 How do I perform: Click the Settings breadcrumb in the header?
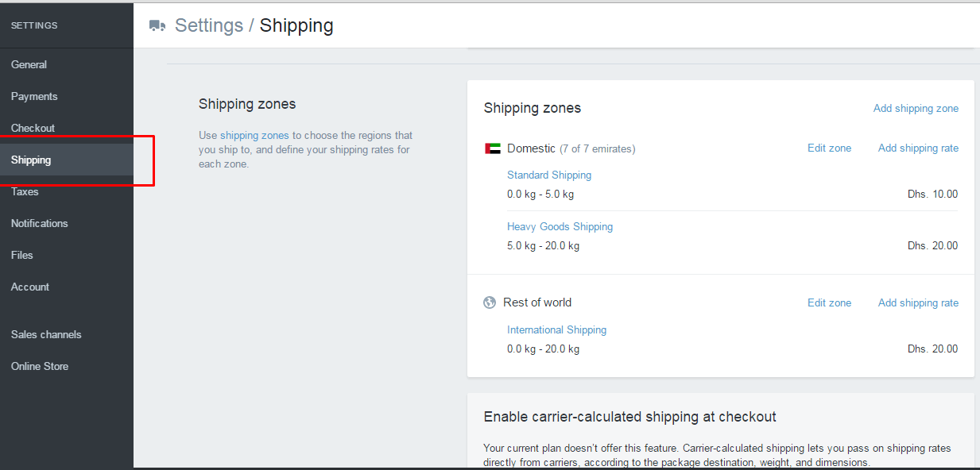tap(209, 25)
